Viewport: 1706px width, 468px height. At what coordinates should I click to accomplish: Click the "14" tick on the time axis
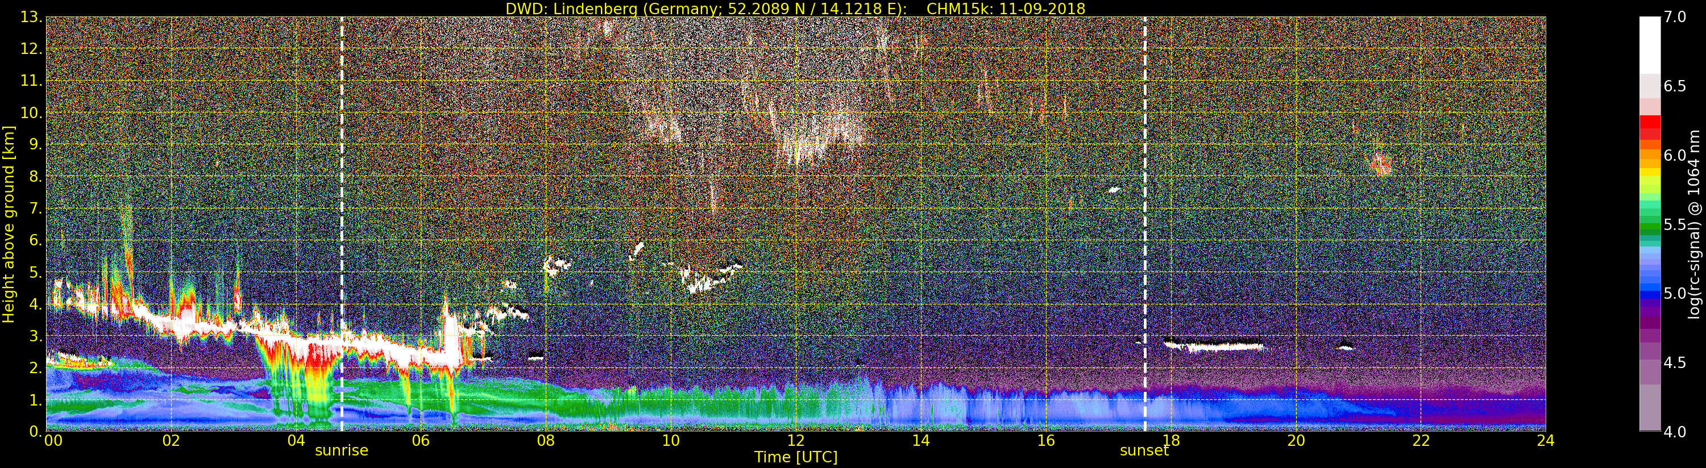coord(920,441)
